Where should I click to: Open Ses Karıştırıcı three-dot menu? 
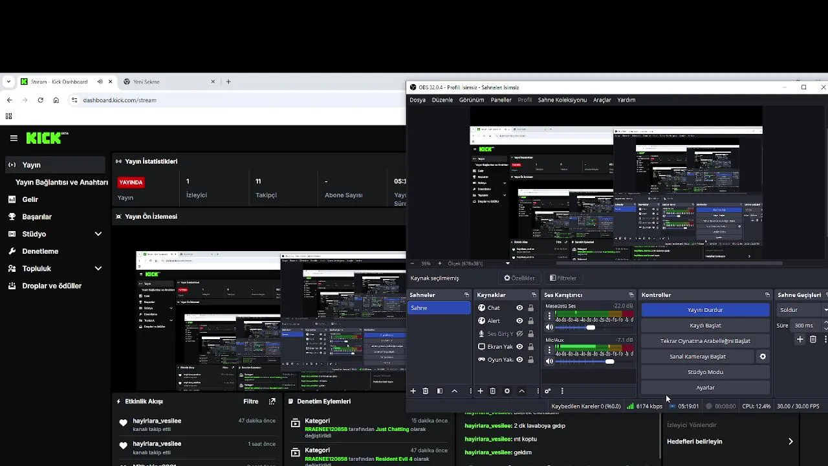pyautogui.click(x=562, y=391)
